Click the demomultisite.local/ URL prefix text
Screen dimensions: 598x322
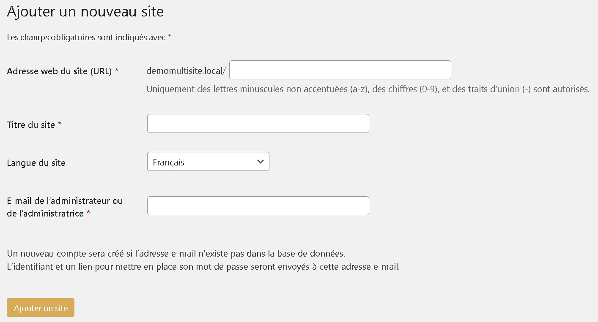(186, 71)
